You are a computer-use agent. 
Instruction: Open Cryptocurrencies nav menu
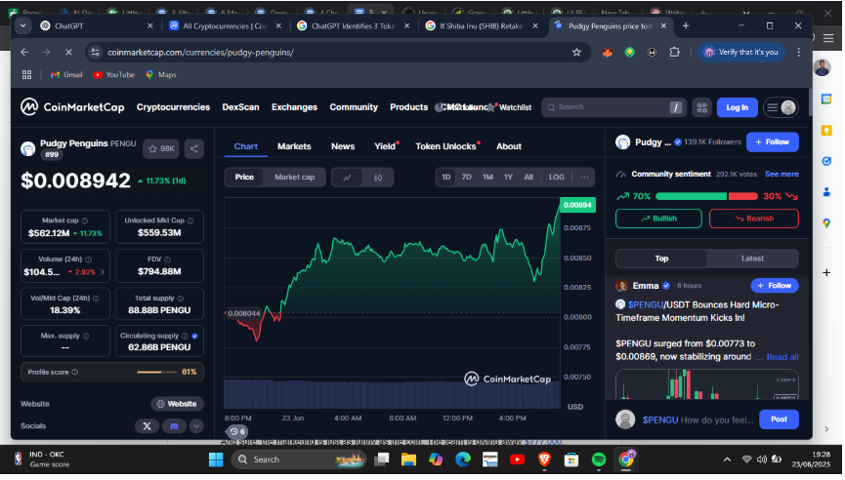[x=173, y=107]
